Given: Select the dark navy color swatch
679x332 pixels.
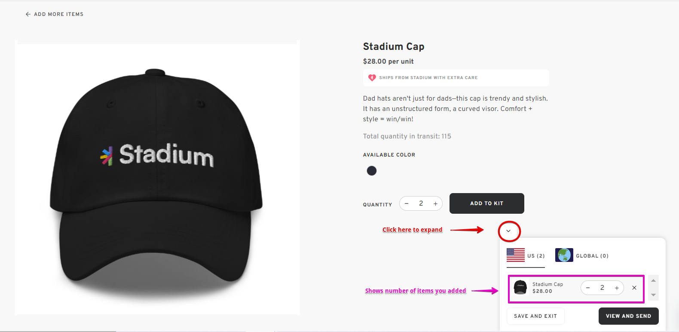Looking at the screenshot, I should click(x=372, y=171).
